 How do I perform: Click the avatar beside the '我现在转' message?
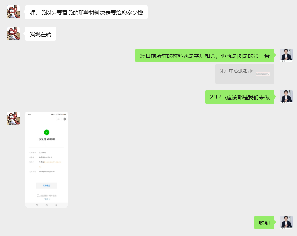point(13,33)
